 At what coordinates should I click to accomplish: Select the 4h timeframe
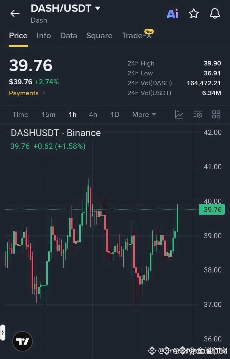[93, 114]
